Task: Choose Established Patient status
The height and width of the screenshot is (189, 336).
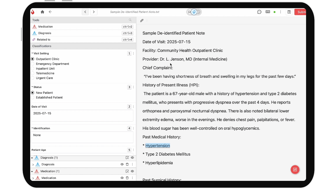Action: tap(33, 97)
